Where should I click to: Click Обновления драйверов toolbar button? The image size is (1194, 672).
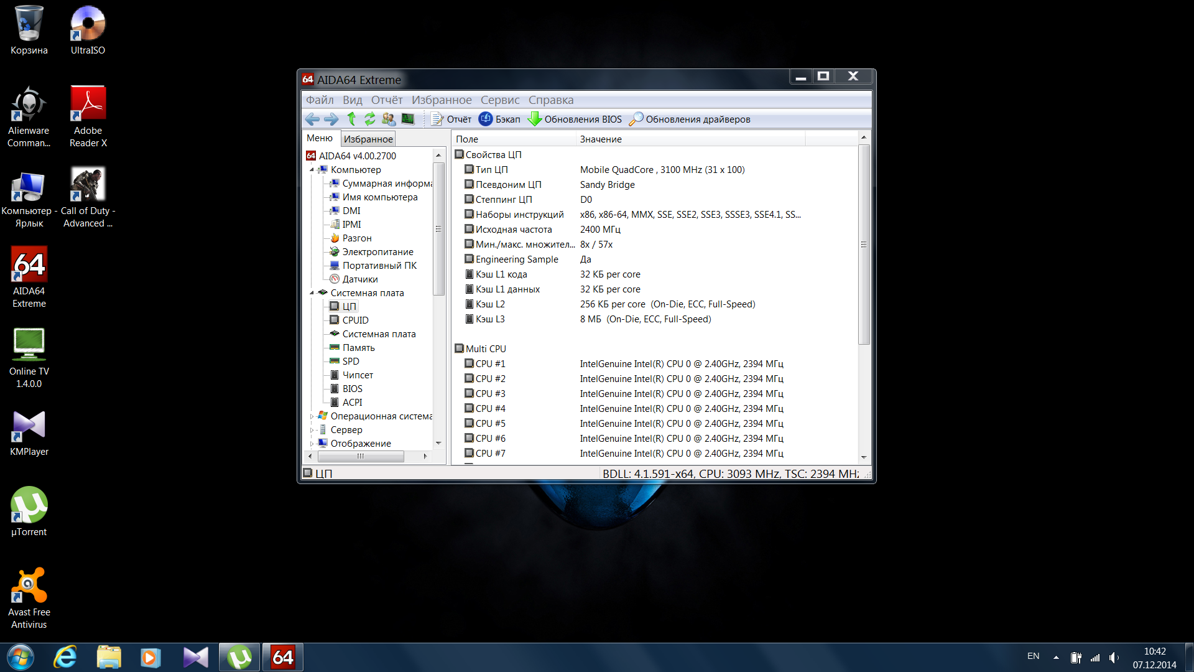click(690, 119)
